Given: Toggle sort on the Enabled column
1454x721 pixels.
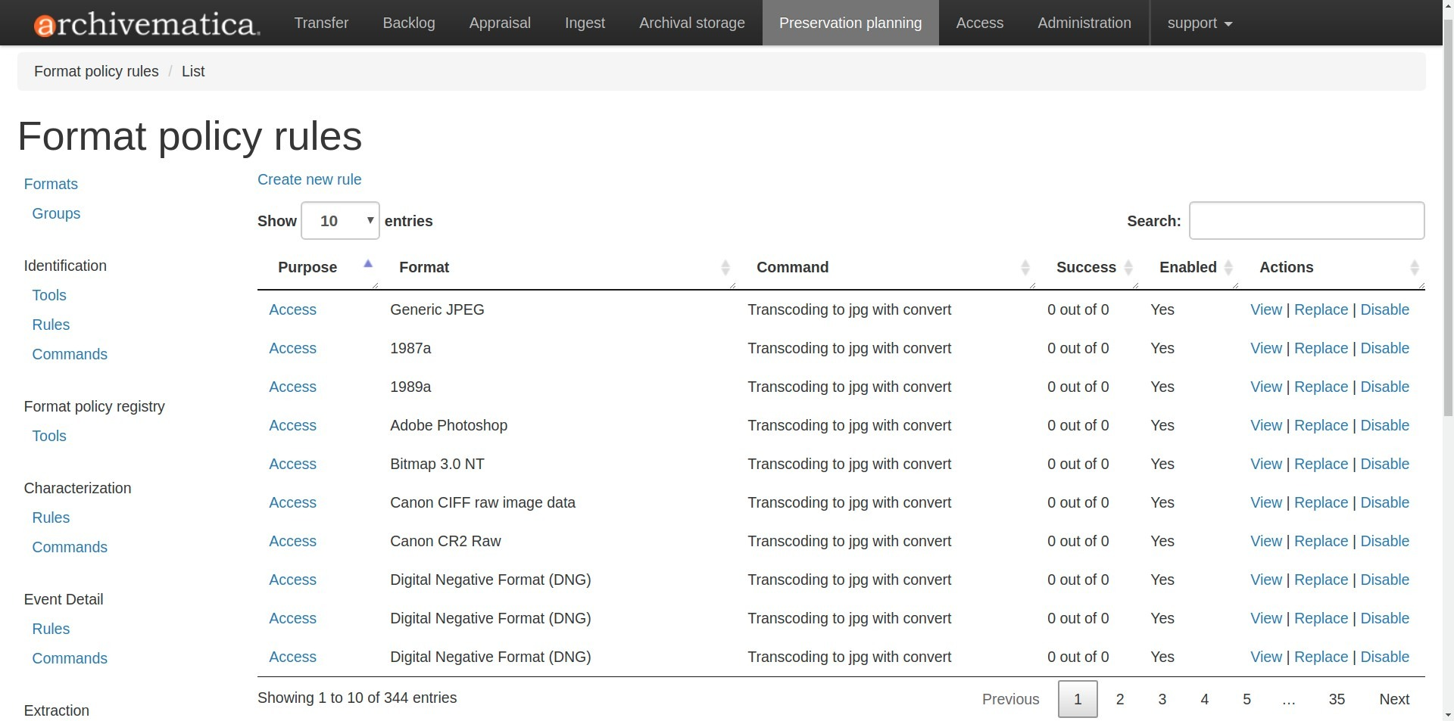Looking at the screenshot, I should coord(1228,268).
